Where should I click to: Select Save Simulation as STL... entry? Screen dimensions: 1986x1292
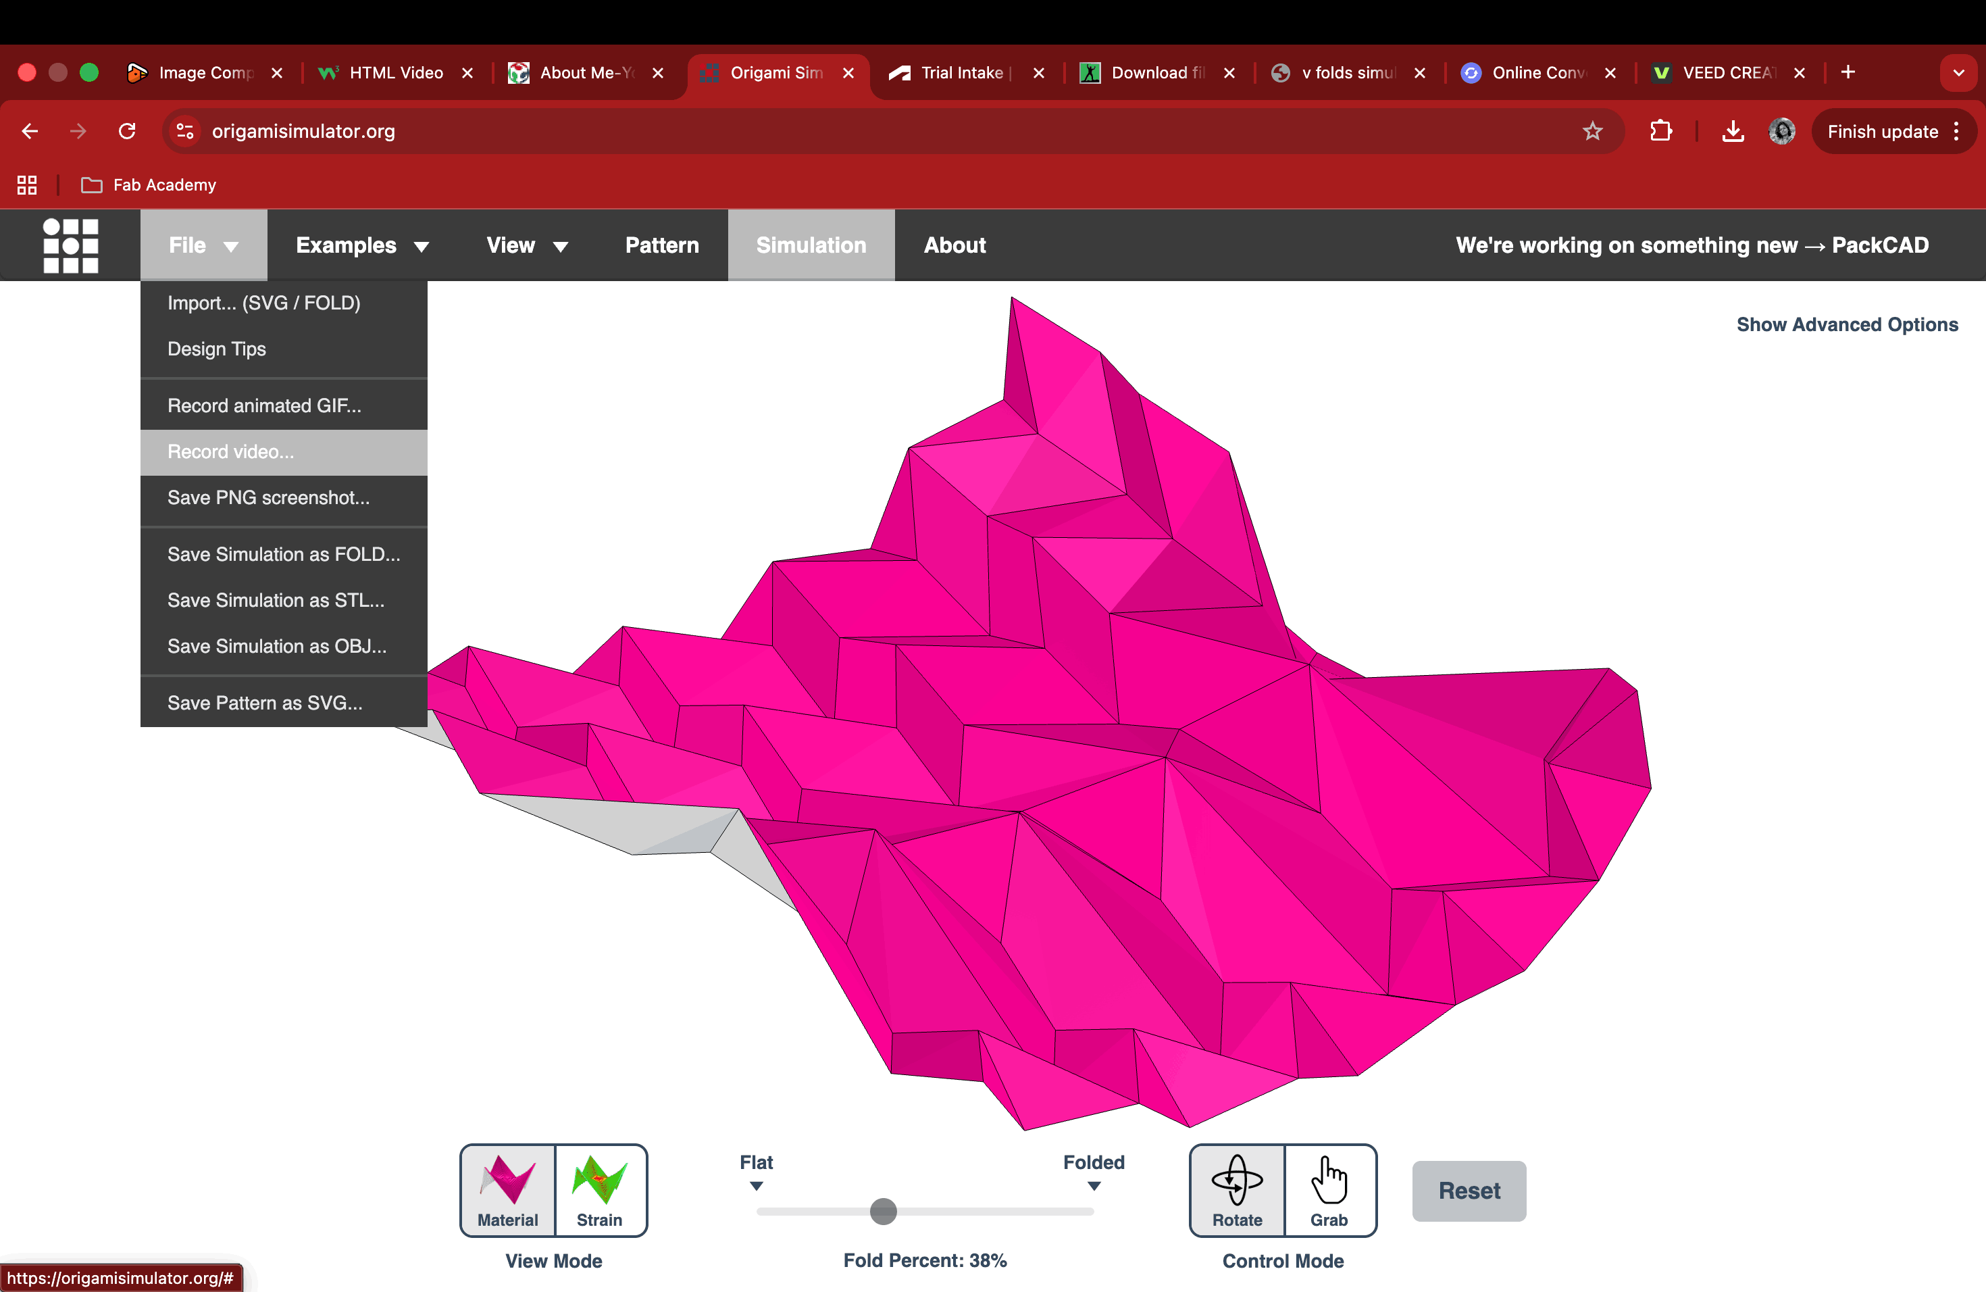point(276,600)
